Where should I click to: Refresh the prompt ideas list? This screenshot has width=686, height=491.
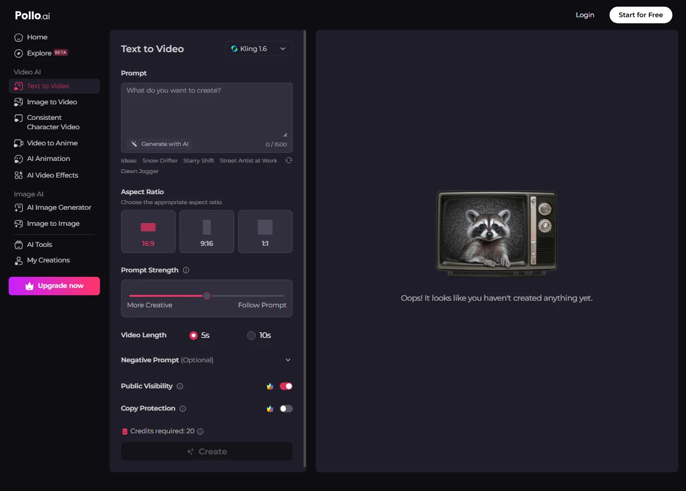(x=289, y=160)
